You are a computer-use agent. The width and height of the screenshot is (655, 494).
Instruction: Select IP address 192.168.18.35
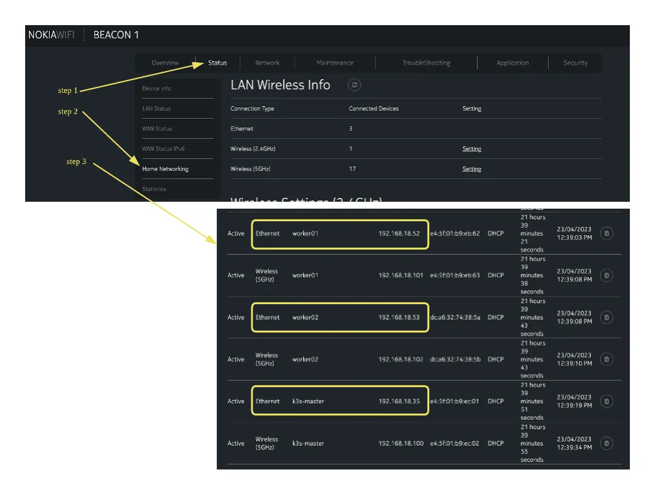(x=399, y=402)
